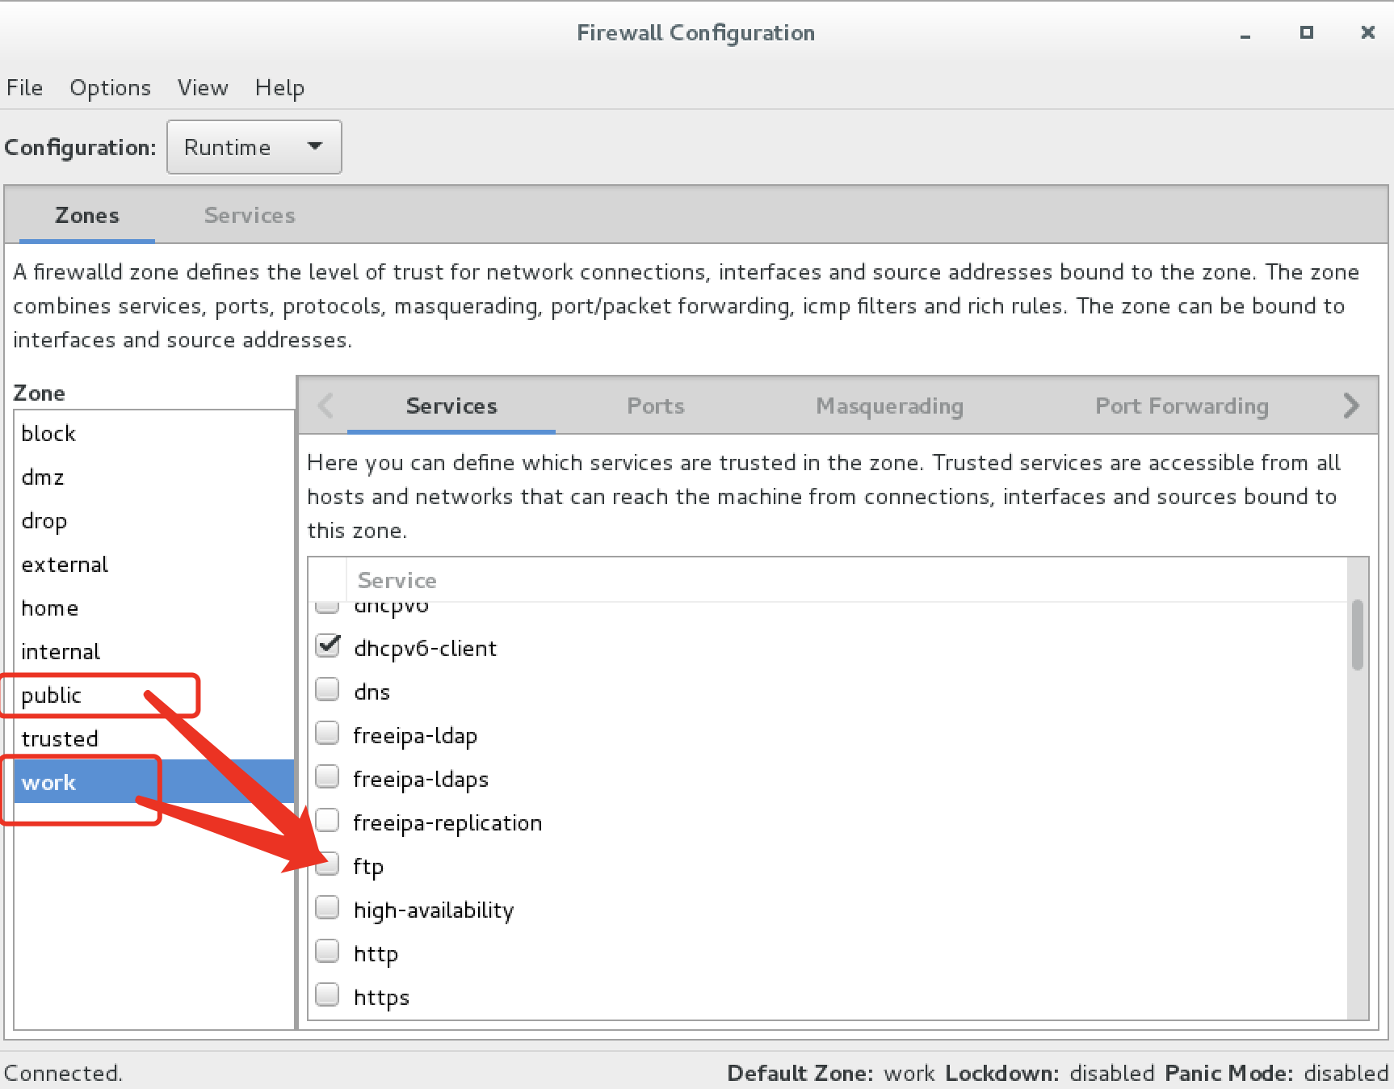
Task: Open the Configuration Runtime dropdown
Action: pyautogui.click(x=254, y=147)
